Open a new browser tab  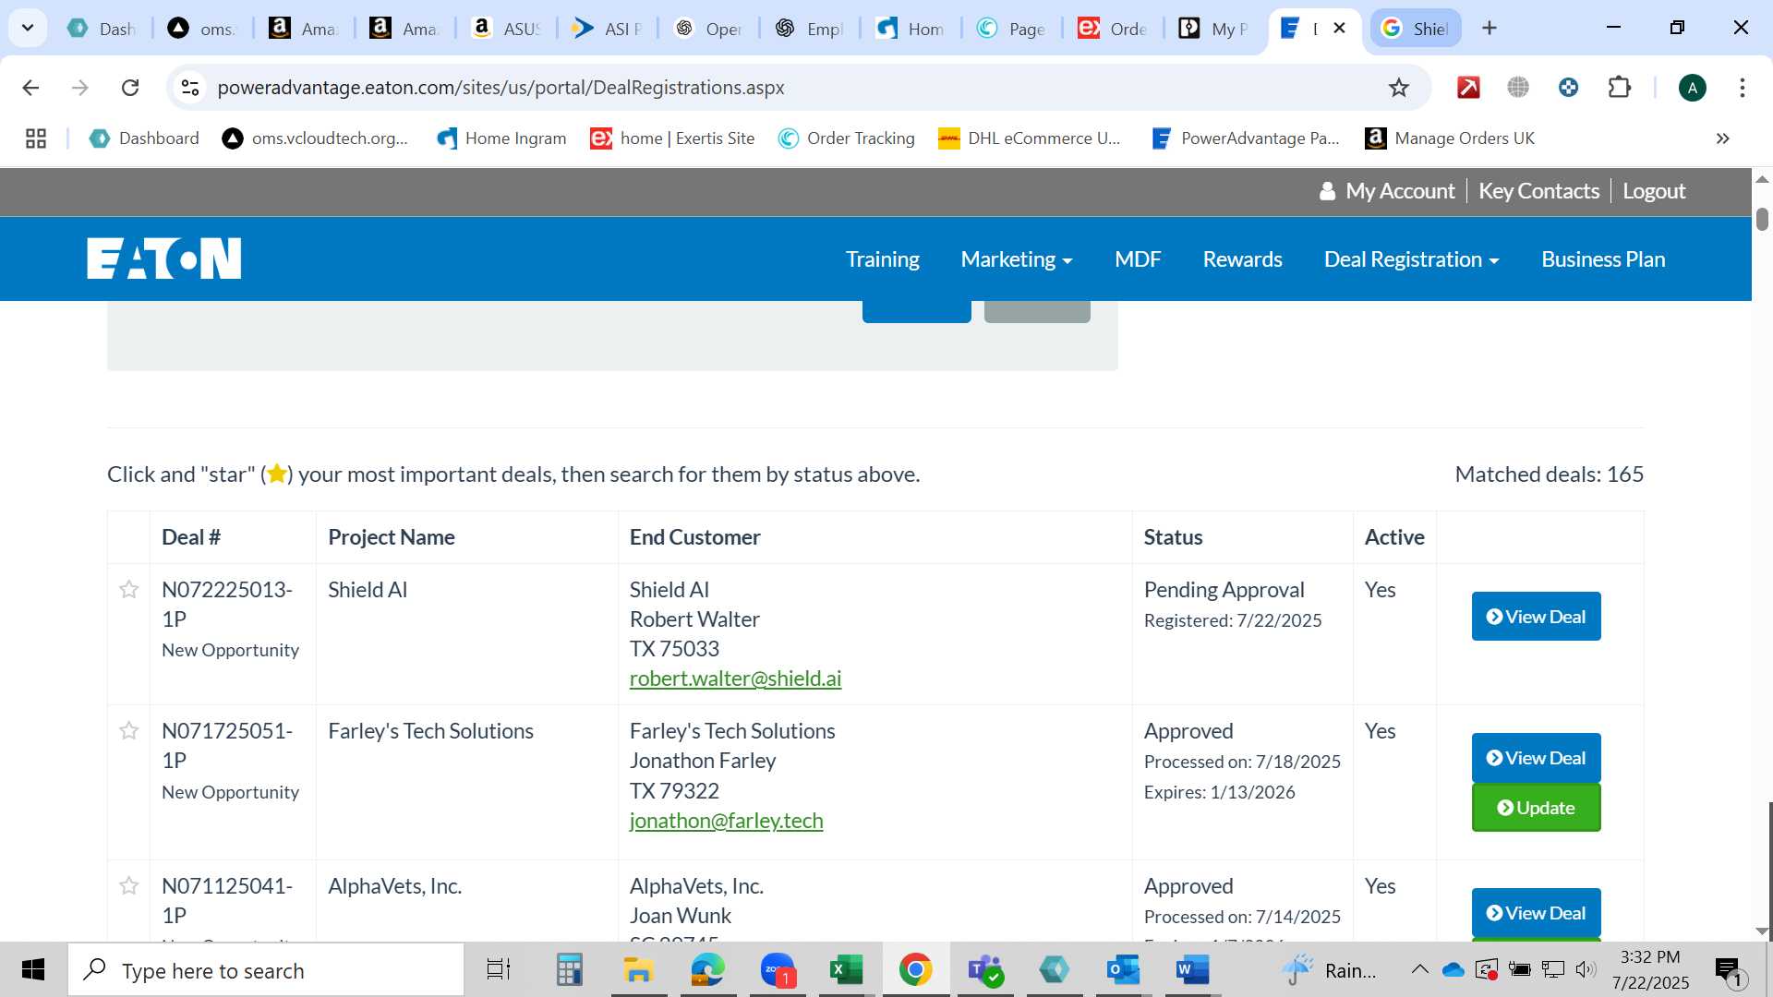[1490, 29]
